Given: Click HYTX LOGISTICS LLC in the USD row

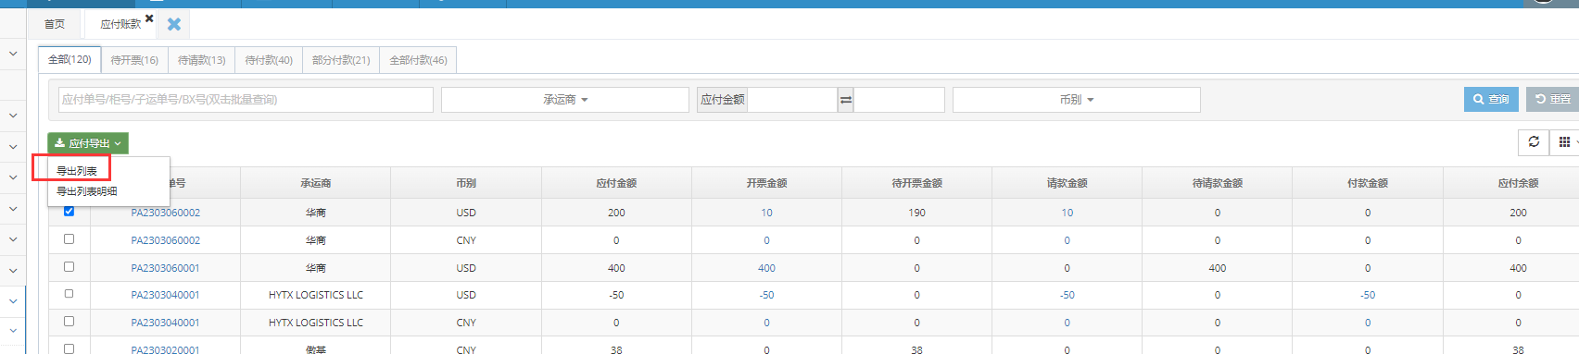Looking at the screenshot, I should click(x=315, y=295).
